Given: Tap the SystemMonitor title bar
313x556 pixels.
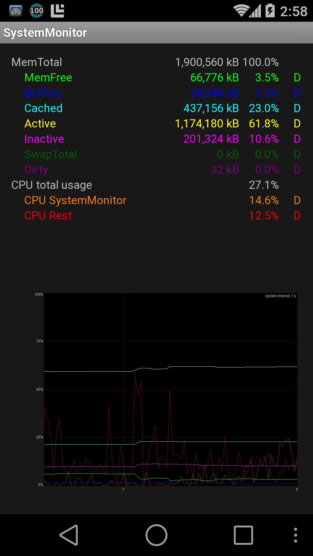Looking at the screenshot, I should [x=45, y=33].
